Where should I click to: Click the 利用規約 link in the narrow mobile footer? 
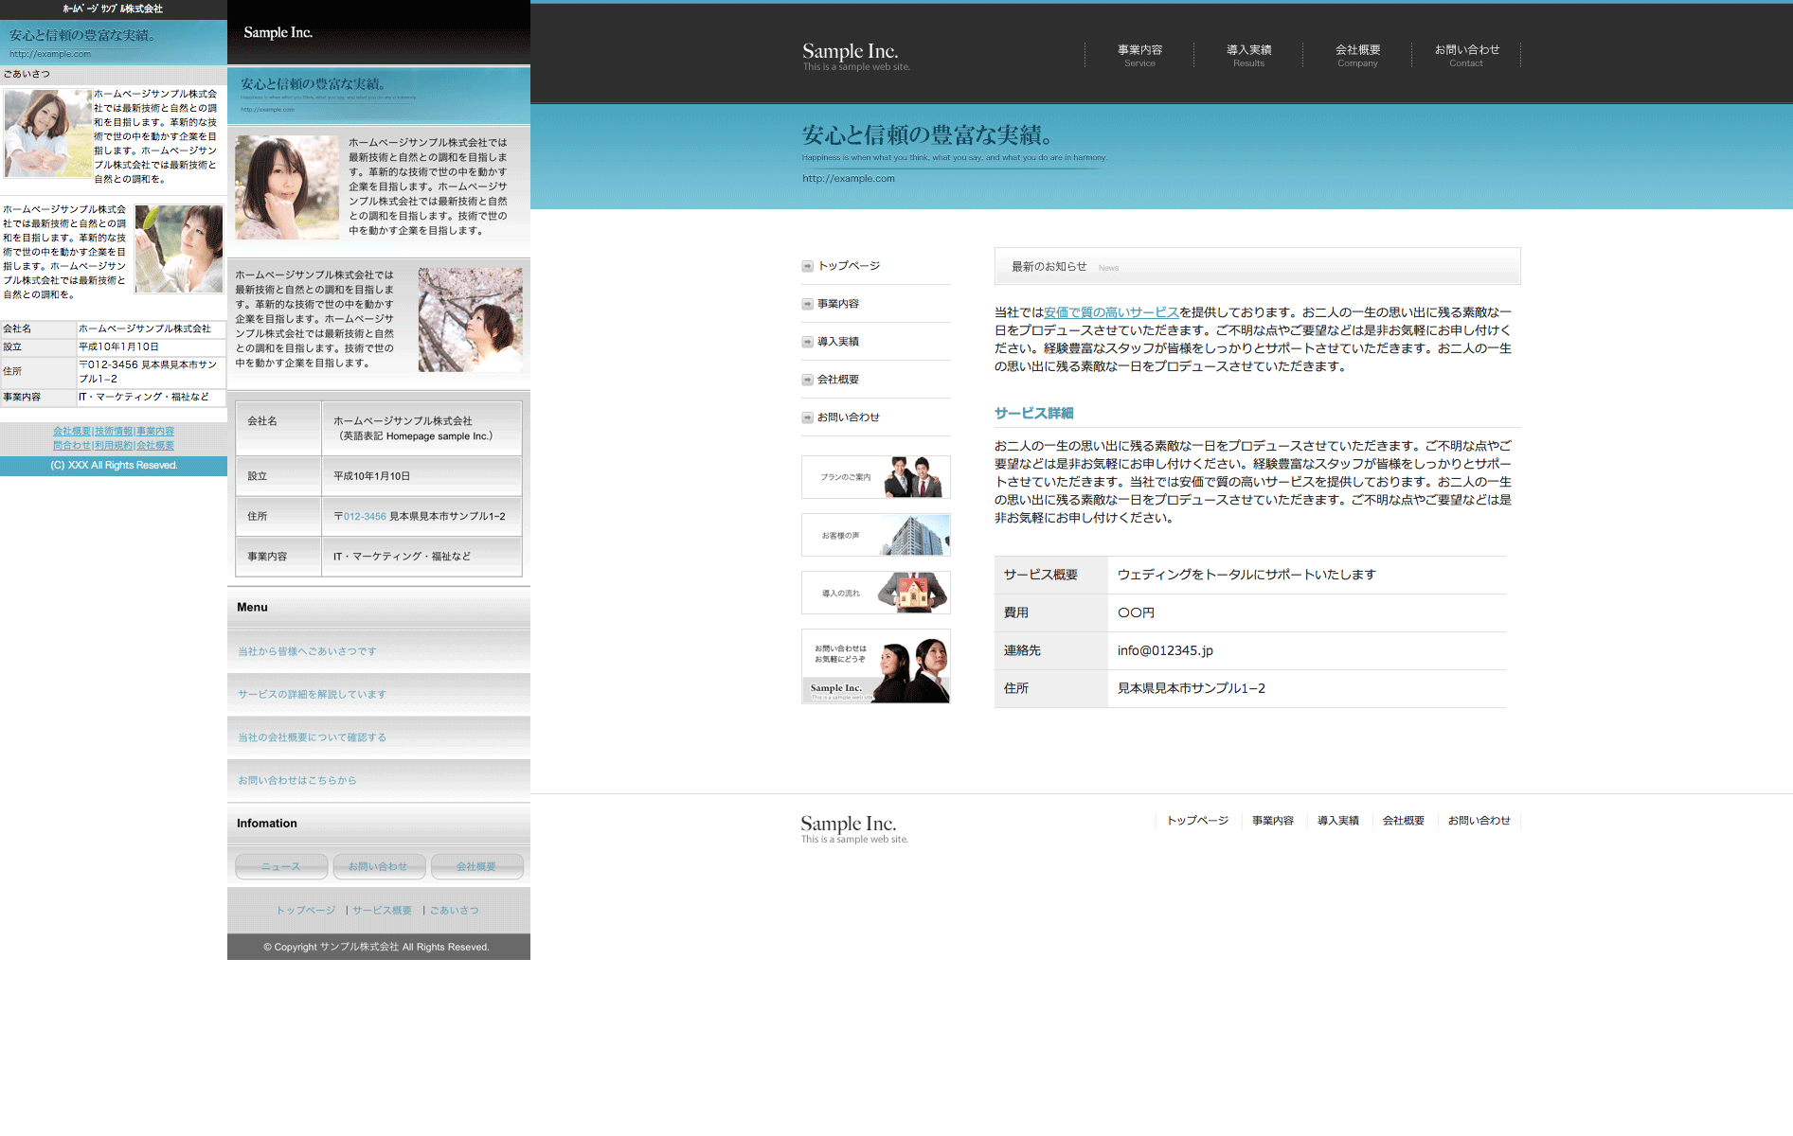[x=114, y=445]
